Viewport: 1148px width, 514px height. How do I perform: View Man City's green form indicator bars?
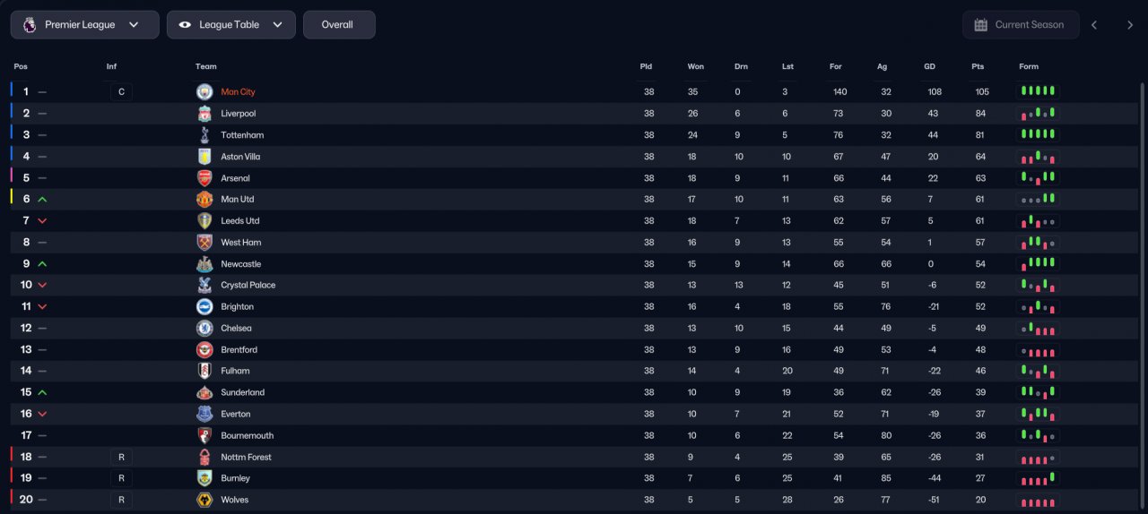(x=1038, y=91)
